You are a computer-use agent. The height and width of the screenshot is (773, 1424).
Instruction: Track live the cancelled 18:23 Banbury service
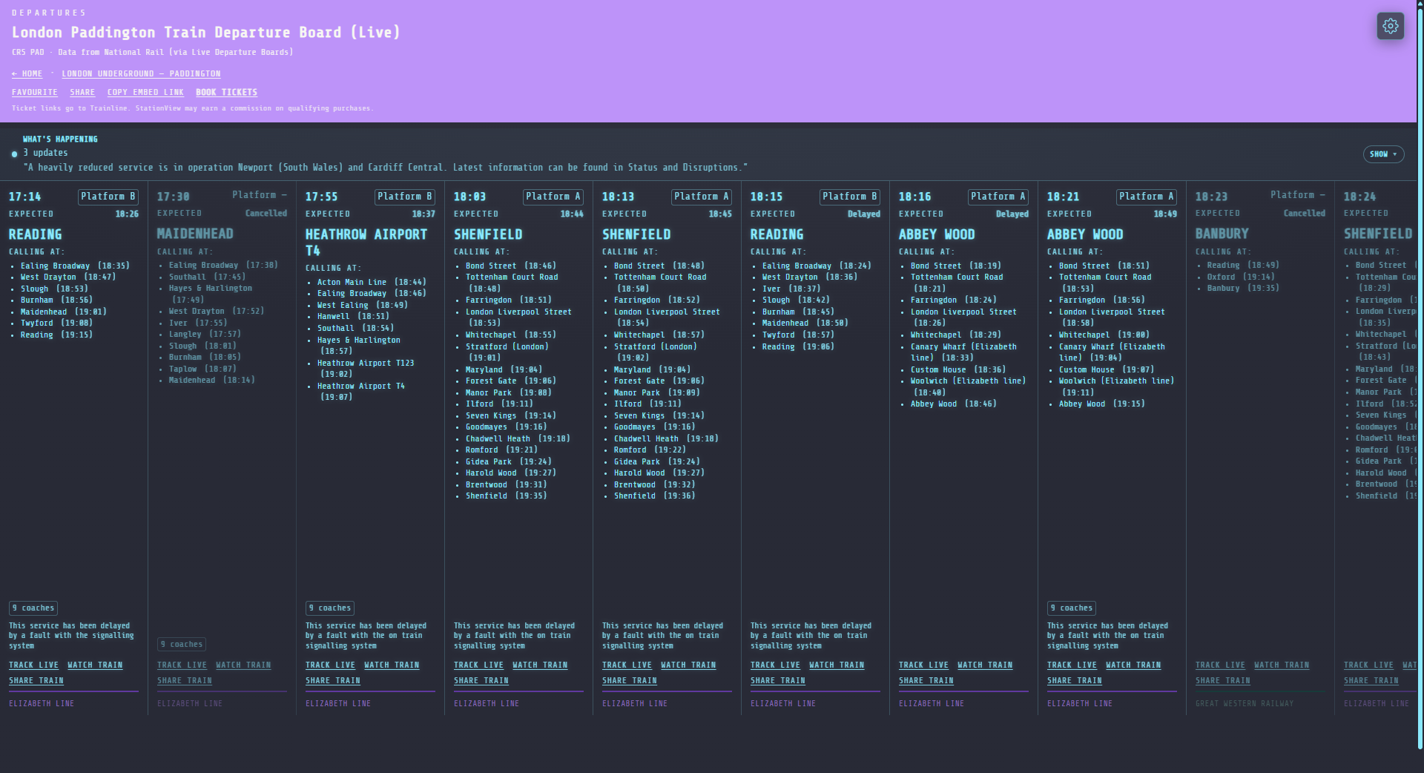[x=1220, y=665]
